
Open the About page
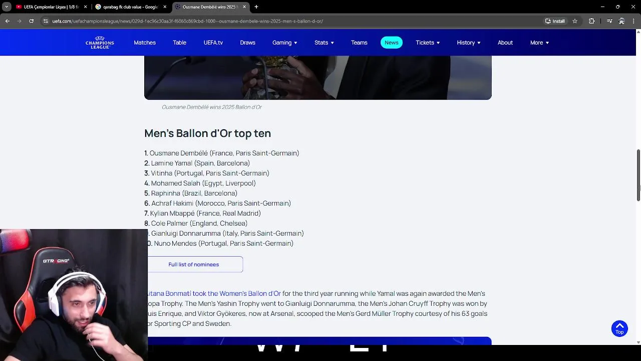pyautogui.click(x=505, y=43)
